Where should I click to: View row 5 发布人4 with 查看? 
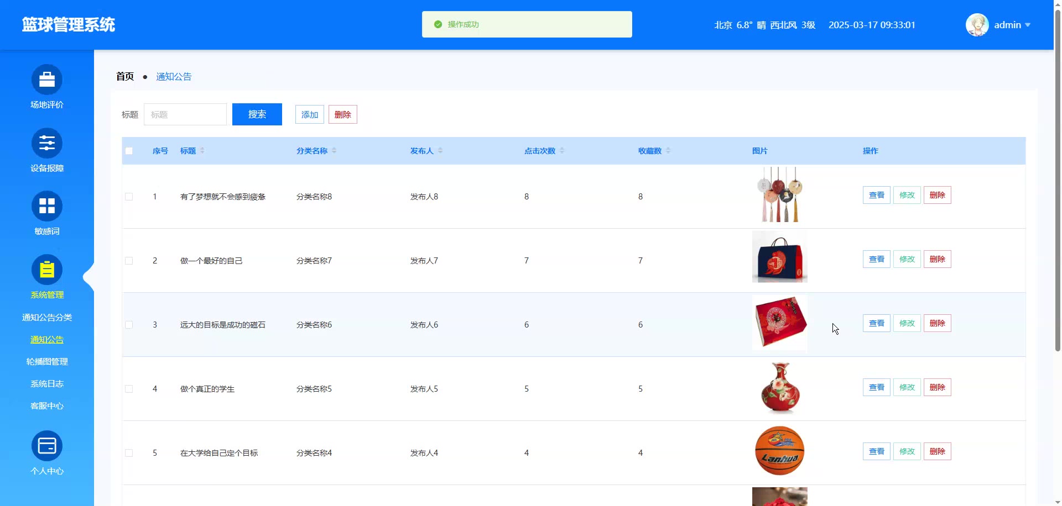click(877, 451)
